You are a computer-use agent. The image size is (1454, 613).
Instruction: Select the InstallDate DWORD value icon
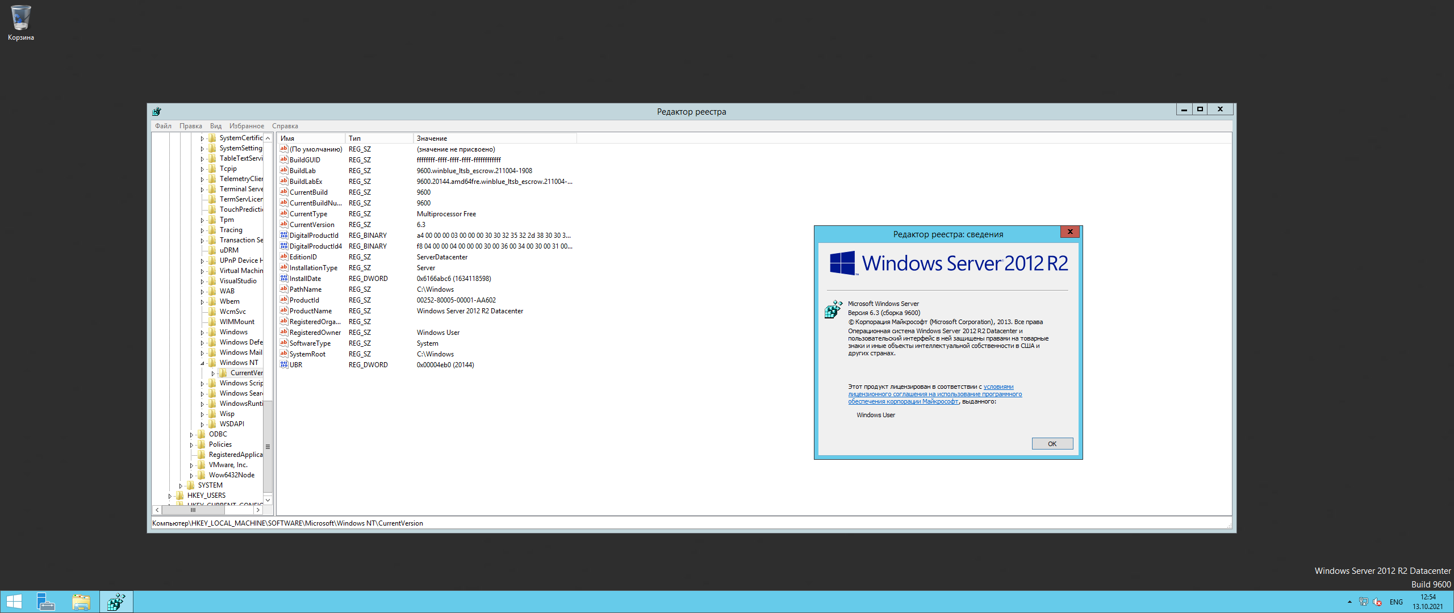pos(284,278)
